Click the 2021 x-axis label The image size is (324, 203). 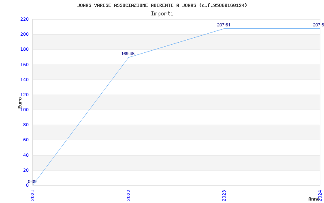point(33,195)
